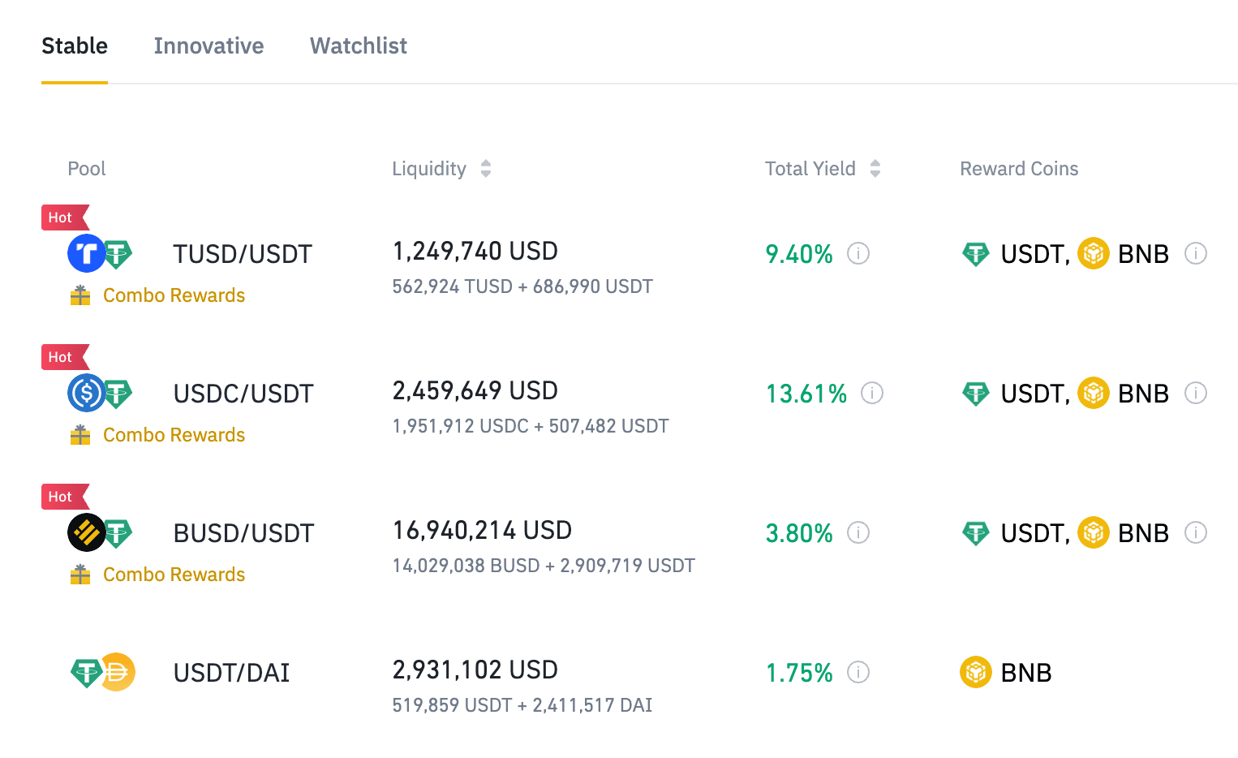Viewport: 1238px width, 758px height.
Task: Open the BUSD/USDT pool name
Action: point(243,533)
